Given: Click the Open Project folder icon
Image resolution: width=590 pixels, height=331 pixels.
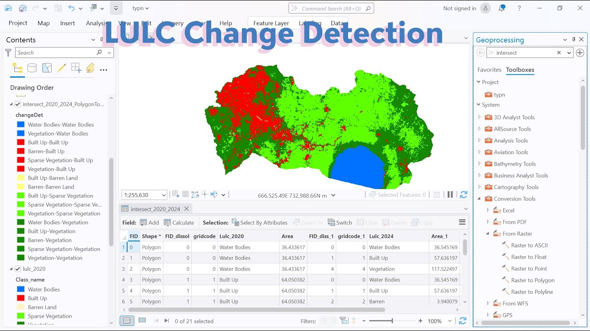Looking at the screenshot, I should [x=8, y=8].
